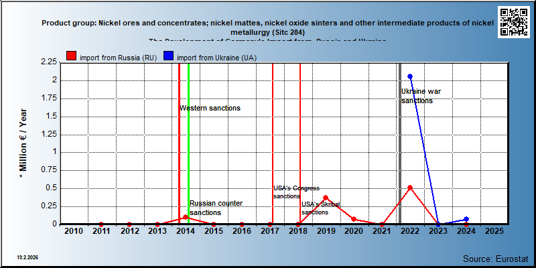Viewport: 536px width, 268px height.
Task: Click the QR code in the corner
Action: (x=513, y=22)
